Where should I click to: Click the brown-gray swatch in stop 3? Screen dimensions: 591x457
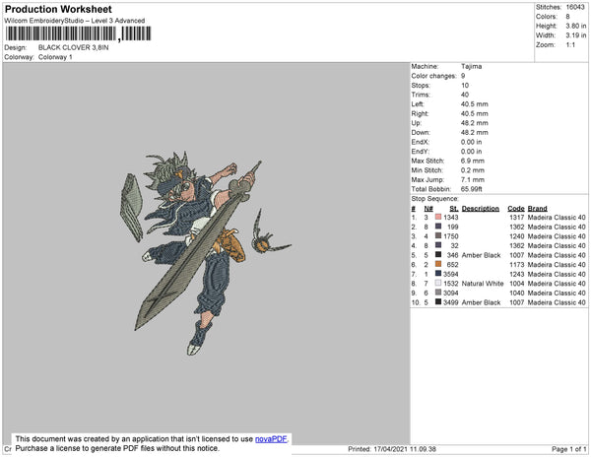[x=438, y=235]
